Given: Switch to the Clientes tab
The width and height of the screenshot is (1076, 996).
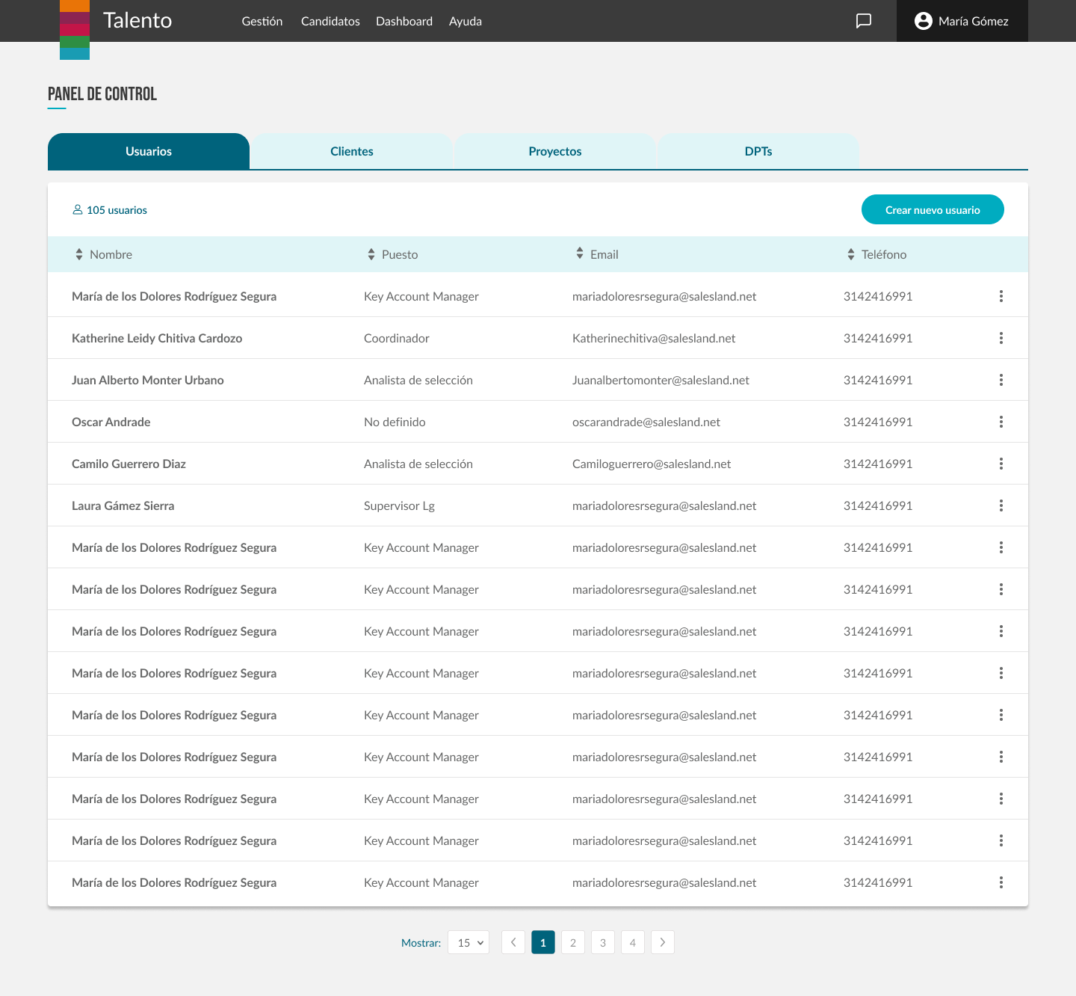Looking at the screenshot, I should pos(351,151).
